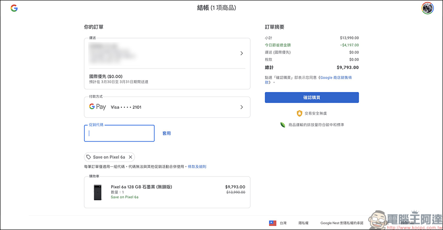Expand the 運送 shipping address chevron
This screenshot has height=230, width=443.
click(x=241, y=53)
